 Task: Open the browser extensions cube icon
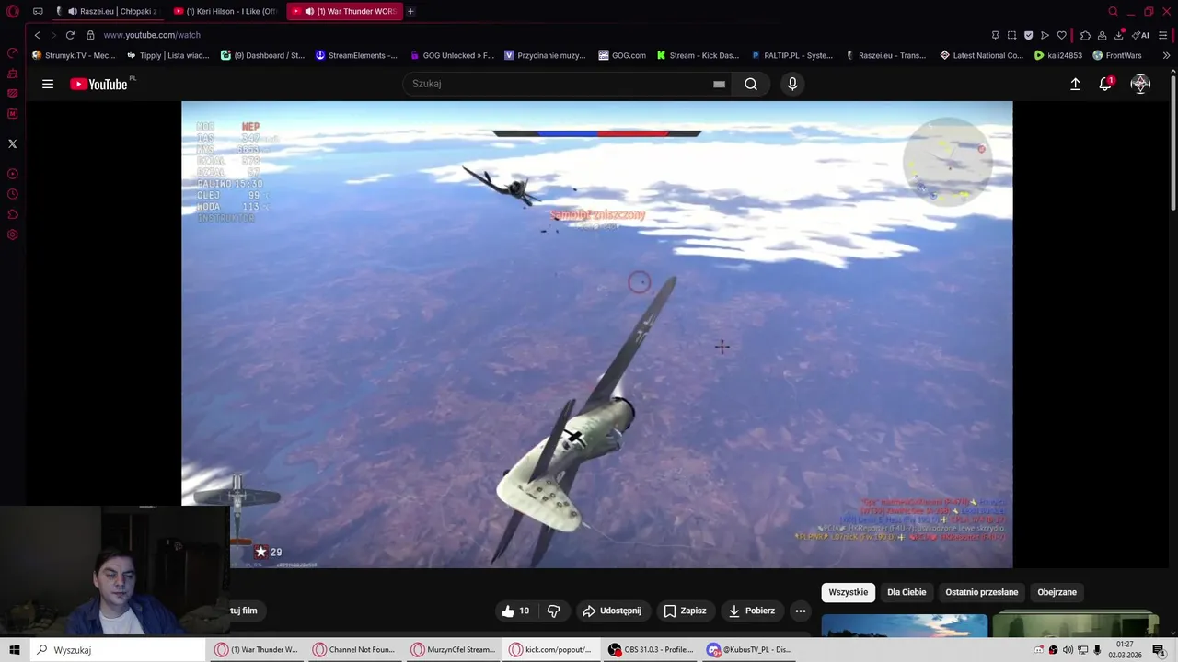(1086, 35)
